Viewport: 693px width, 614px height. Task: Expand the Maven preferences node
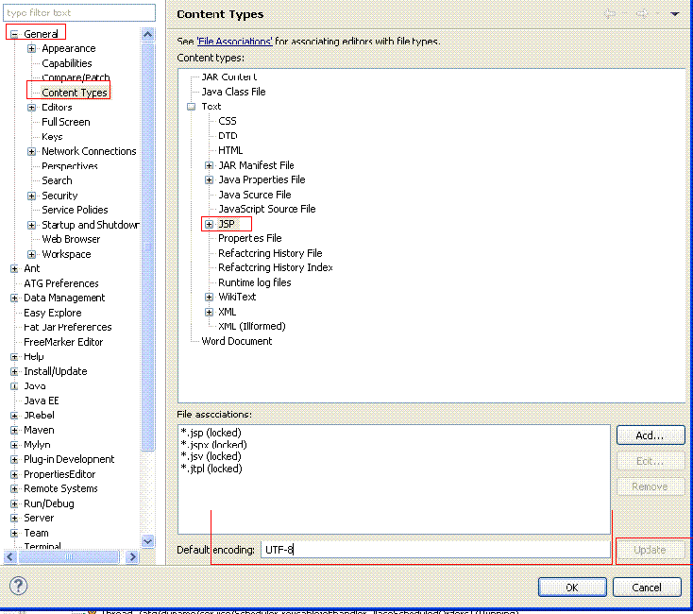point(14,430)
